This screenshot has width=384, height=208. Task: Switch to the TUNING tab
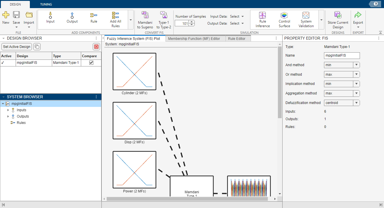pos(46,4)
